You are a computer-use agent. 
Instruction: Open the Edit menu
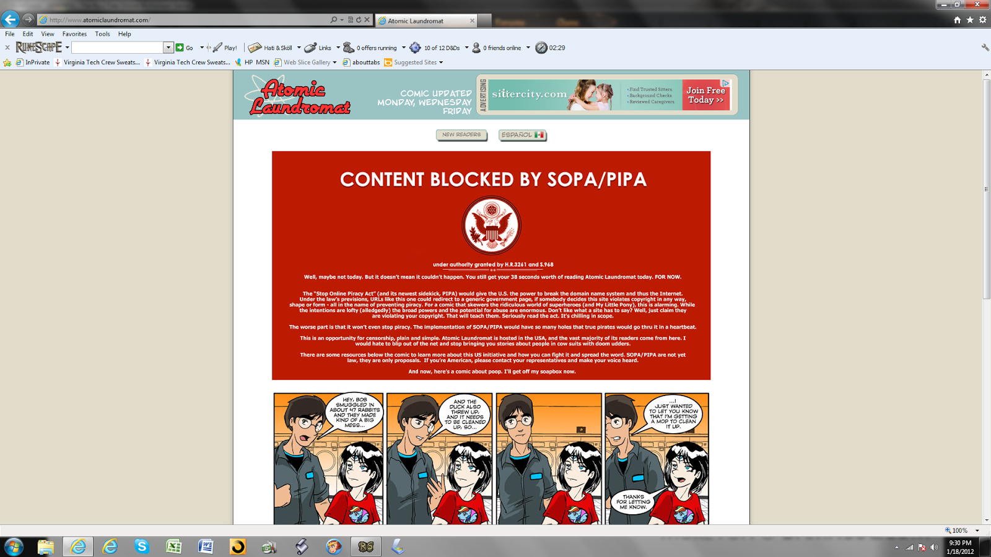(x=28, y=34)
